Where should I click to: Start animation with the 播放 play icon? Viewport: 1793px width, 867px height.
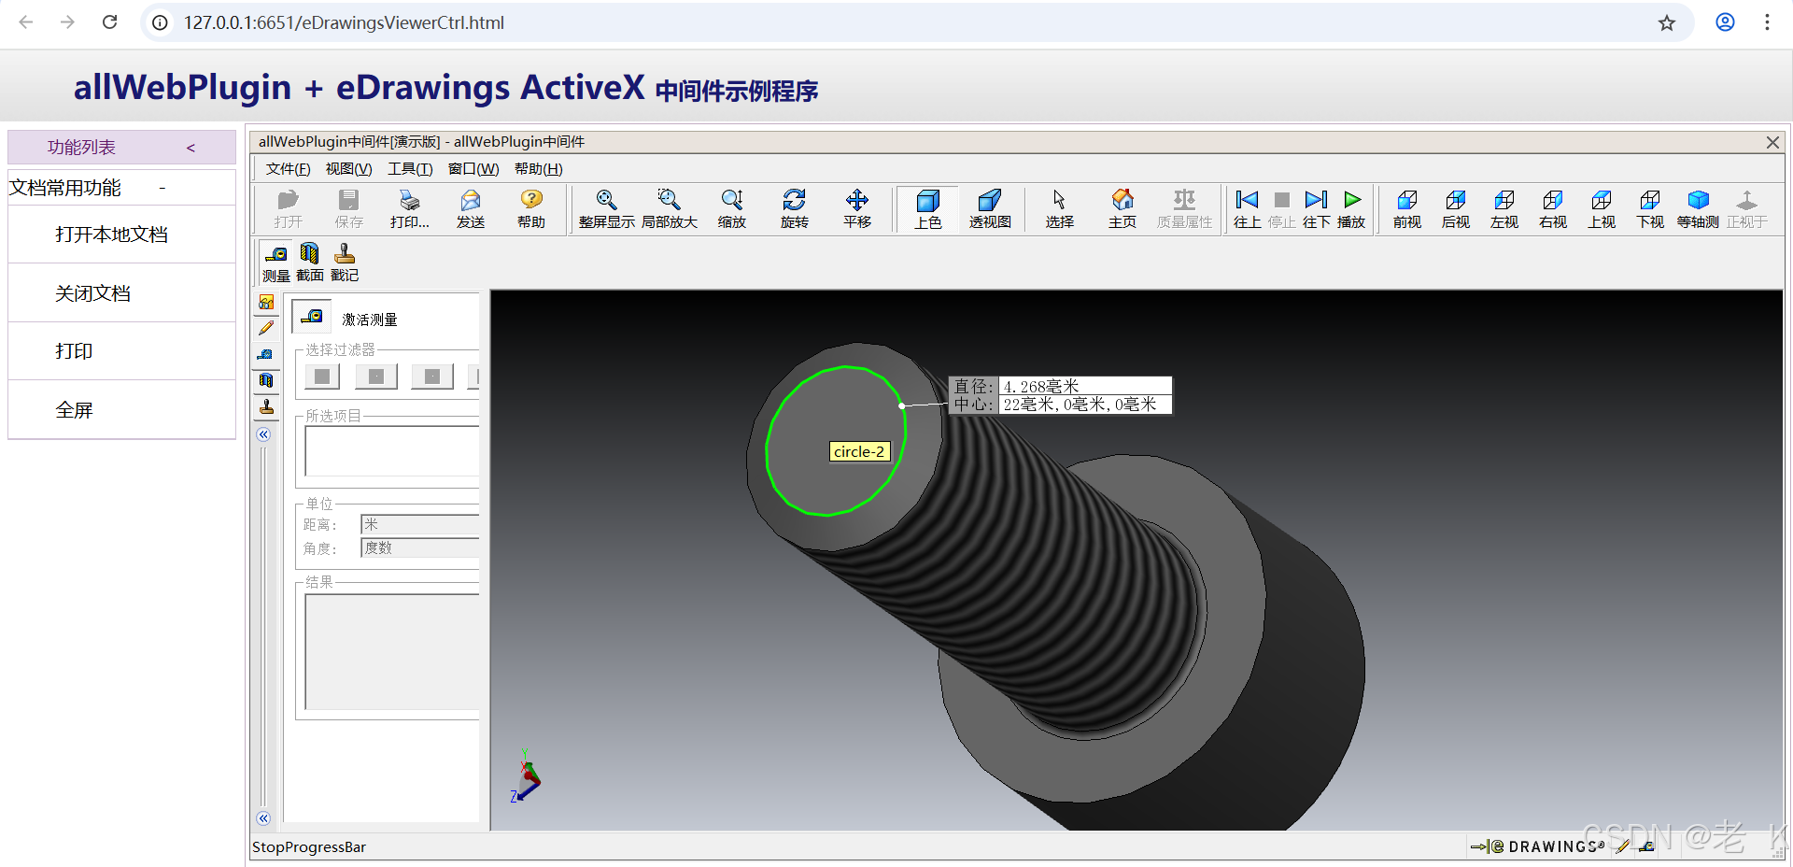pos(1351,207)
